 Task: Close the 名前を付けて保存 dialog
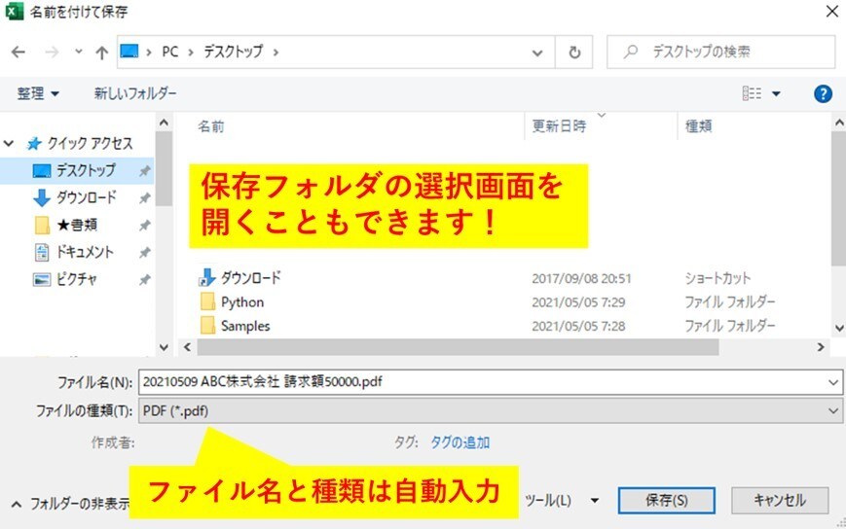click(832, 12)
